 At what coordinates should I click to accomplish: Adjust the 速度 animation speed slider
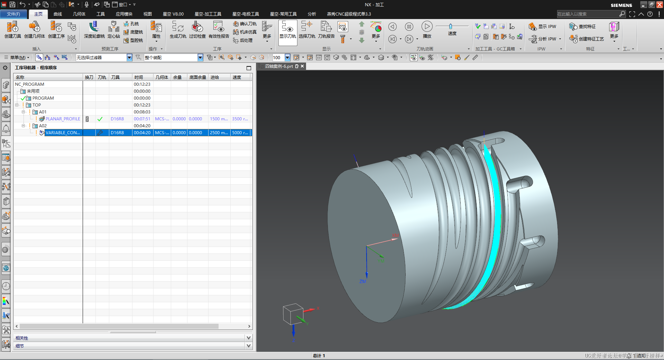[451, 26]
